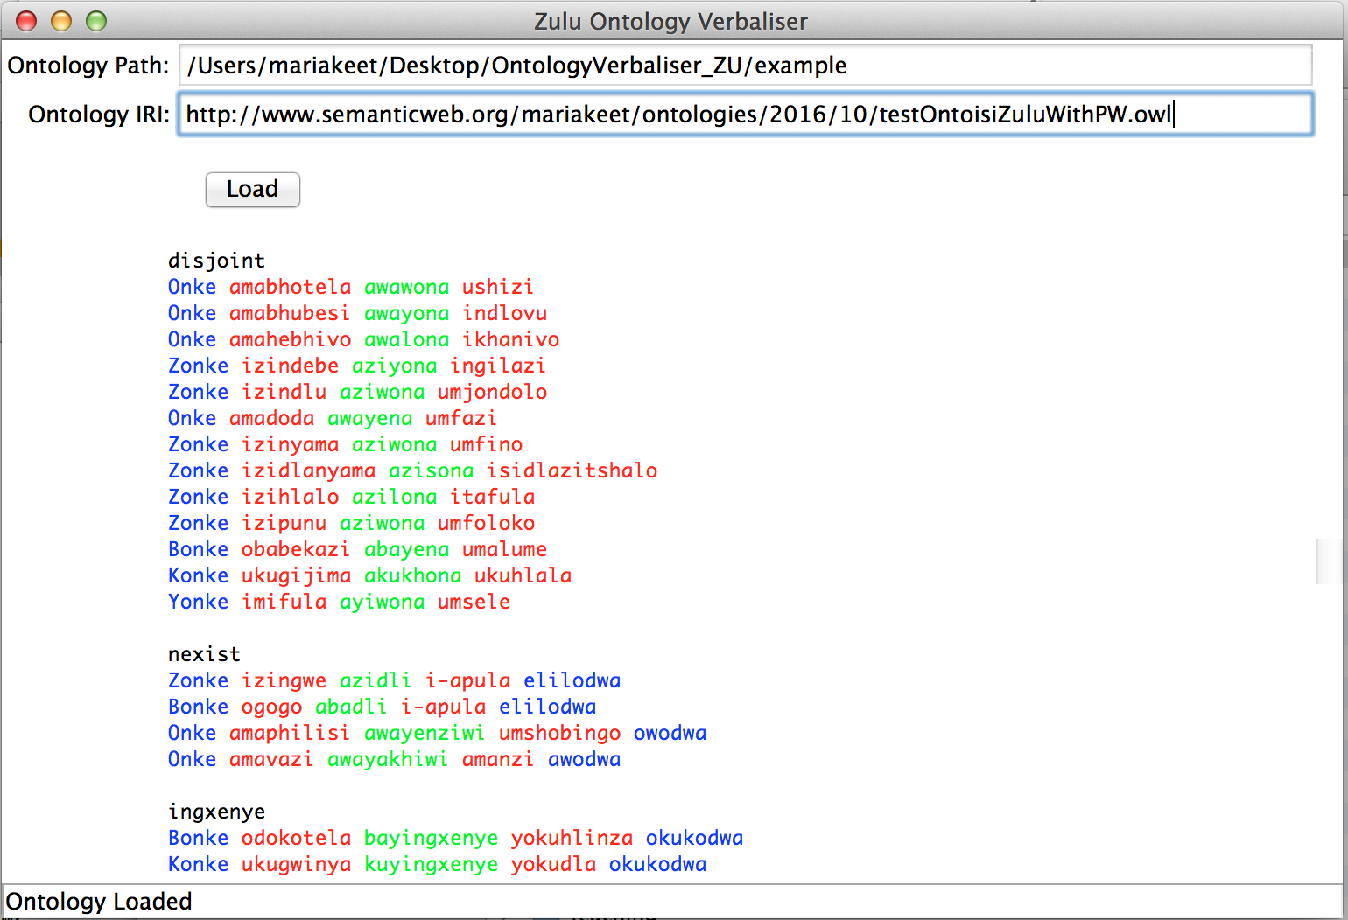This screenshot has height=920, width=1348.
Task: Click the word 'izingwe'
Action: (284, 681)
